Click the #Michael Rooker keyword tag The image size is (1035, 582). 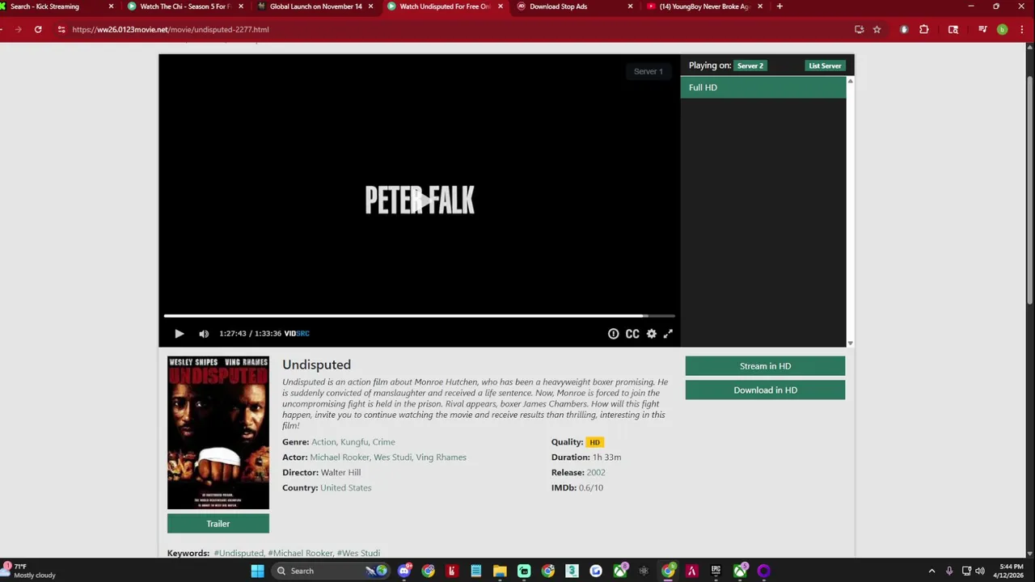coord(301,554)
